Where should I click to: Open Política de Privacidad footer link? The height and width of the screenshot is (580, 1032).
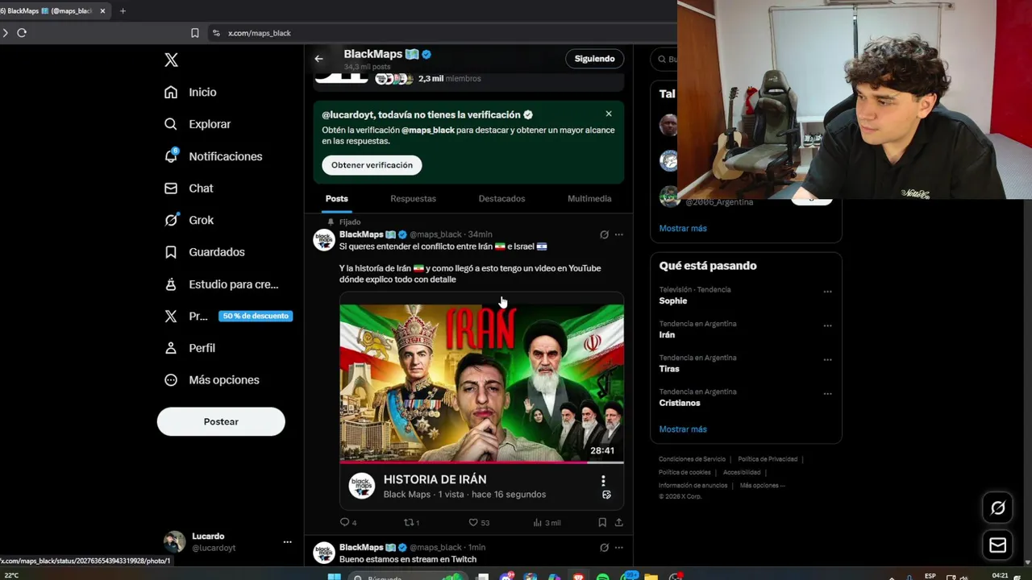[x=768, y=459]
